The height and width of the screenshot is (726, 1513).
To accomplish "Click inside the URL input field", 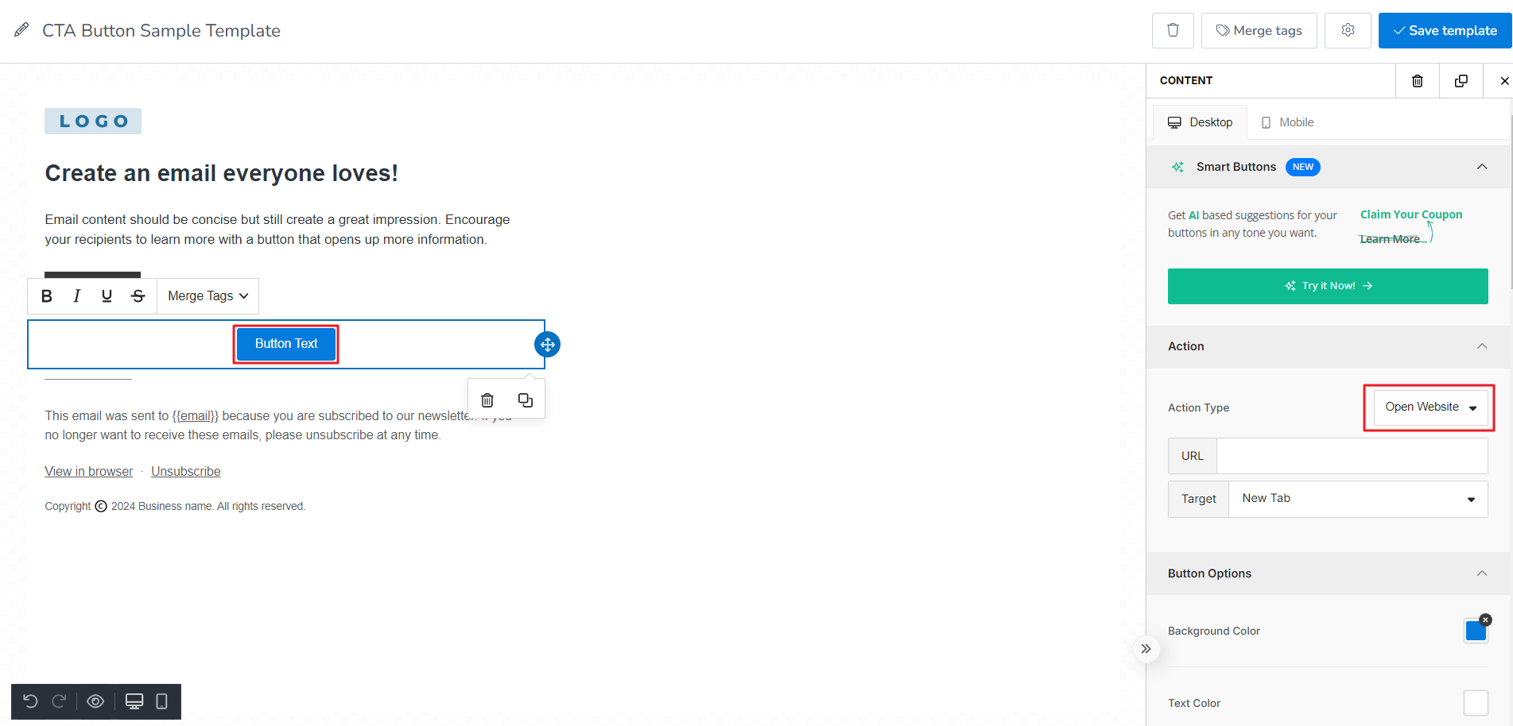I will click(x=1351, y=455).
